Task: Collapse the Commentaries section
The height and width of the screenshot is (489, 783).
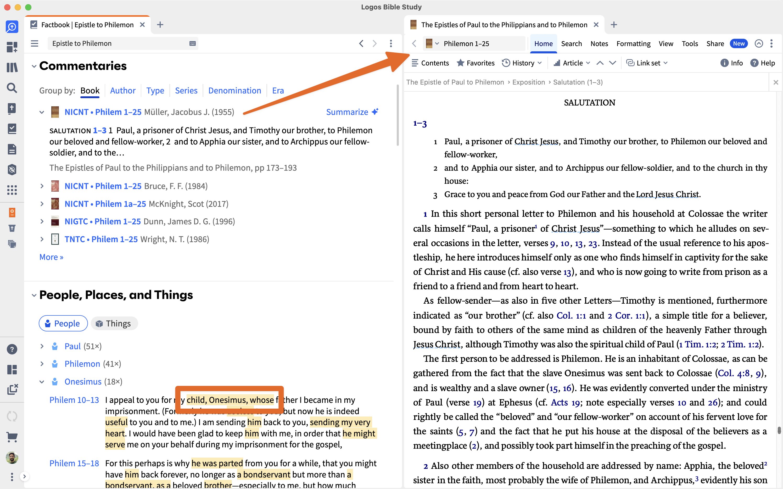Action: click(34, 66)
